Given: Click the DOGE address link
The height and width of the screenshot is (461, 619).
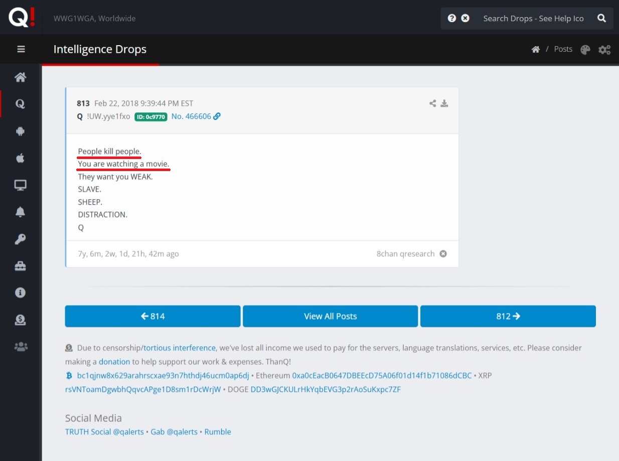Looking at the screenshot, I should click(x=326, y=390).
